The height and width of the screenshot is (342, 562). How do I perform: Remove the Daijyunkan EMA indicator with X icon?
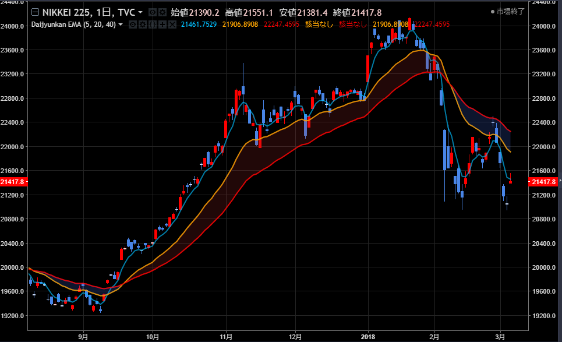coord(172,24)
